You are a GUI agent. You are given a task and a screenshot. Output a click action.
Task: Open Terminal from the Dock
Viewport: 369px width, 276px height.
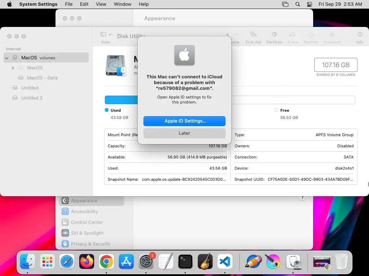[x=185, y=261]
